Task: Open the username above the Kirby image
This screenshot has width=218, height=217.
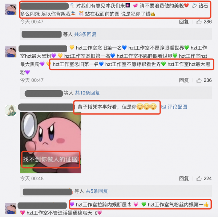Action: [46, 107]
